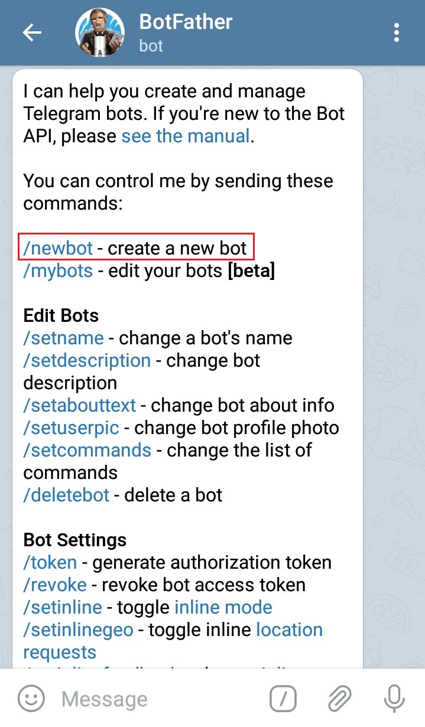This screenshot has height=727, width=425.
Task: Tap the /newbot command
Action: (x=58, y=248)
